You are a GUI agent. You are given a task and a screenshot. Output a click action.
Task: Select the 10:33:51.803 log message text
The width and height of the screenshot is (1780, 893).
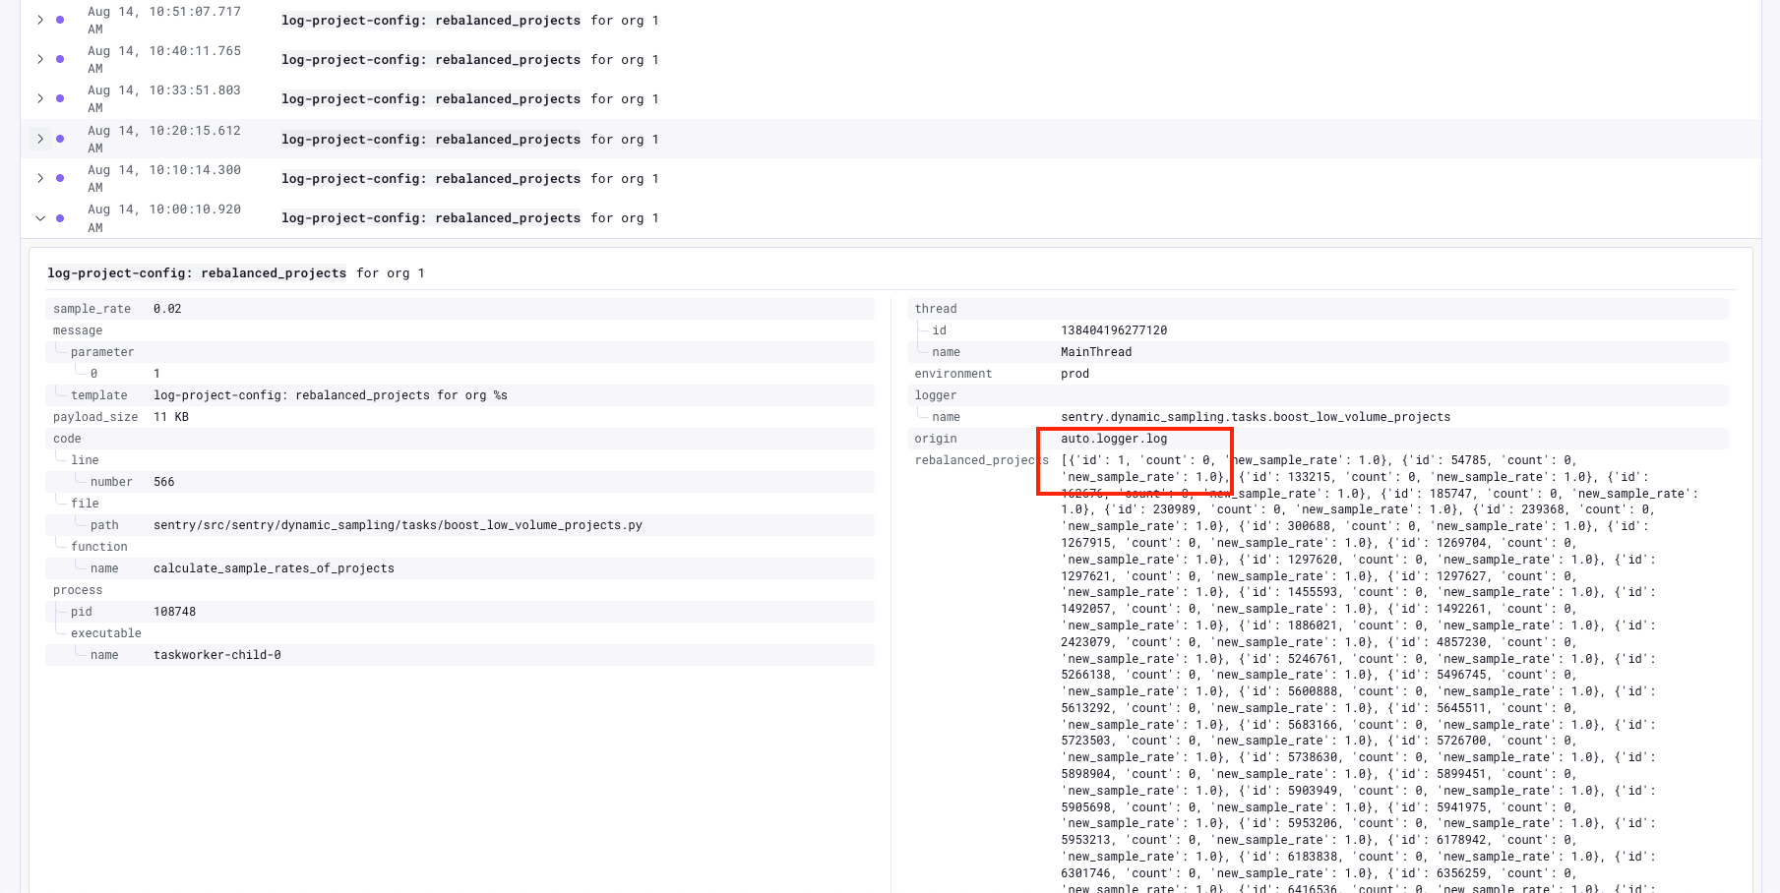(x=469, y=99)
